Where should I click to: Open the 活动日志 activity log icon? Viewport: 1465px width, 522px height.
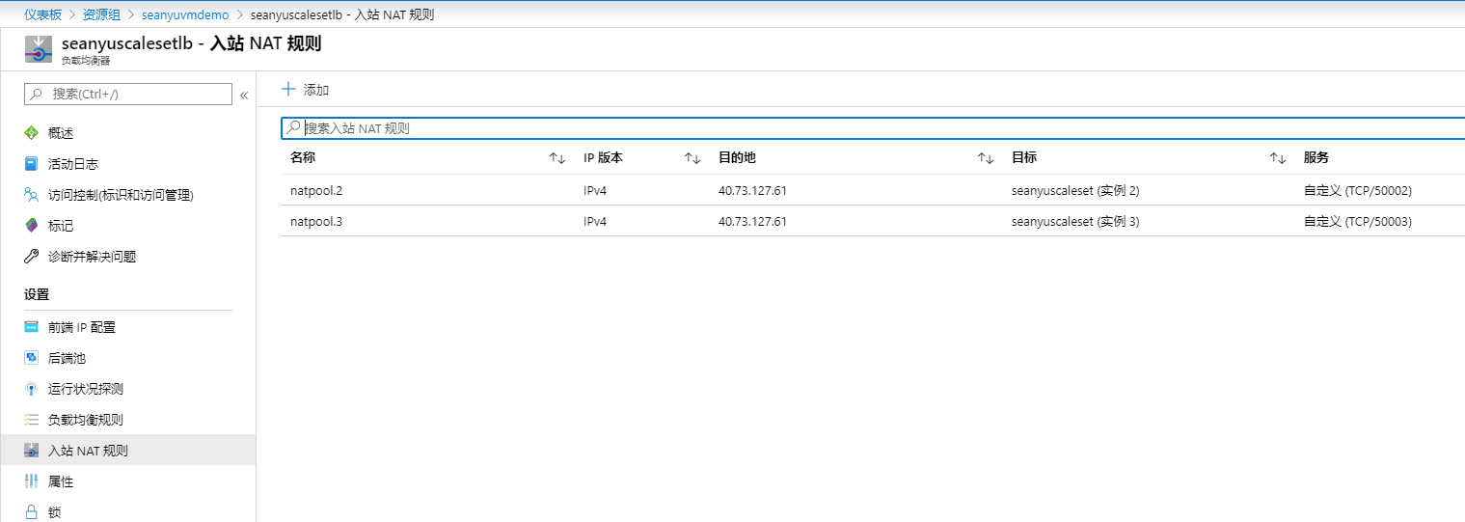coord(31,164)
